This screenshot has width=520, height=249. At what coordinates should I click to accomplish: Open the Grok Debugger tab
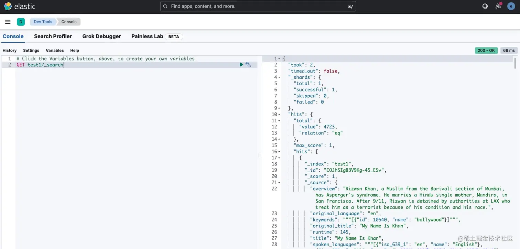101,36
